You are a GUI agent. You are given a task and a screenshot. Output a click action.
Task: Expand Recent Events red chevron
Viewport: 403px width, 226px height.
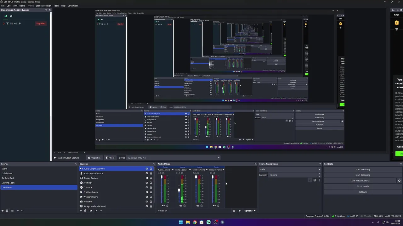click(x=4, y=24)
